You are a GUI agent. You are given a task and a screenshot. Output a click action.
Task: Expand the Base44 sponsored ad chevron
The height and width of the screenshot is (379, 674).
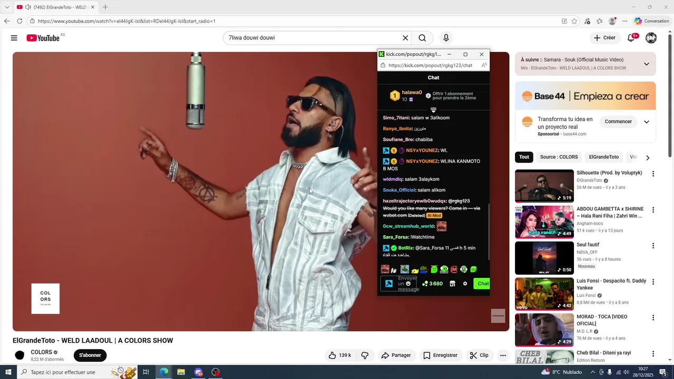[647, 122]
